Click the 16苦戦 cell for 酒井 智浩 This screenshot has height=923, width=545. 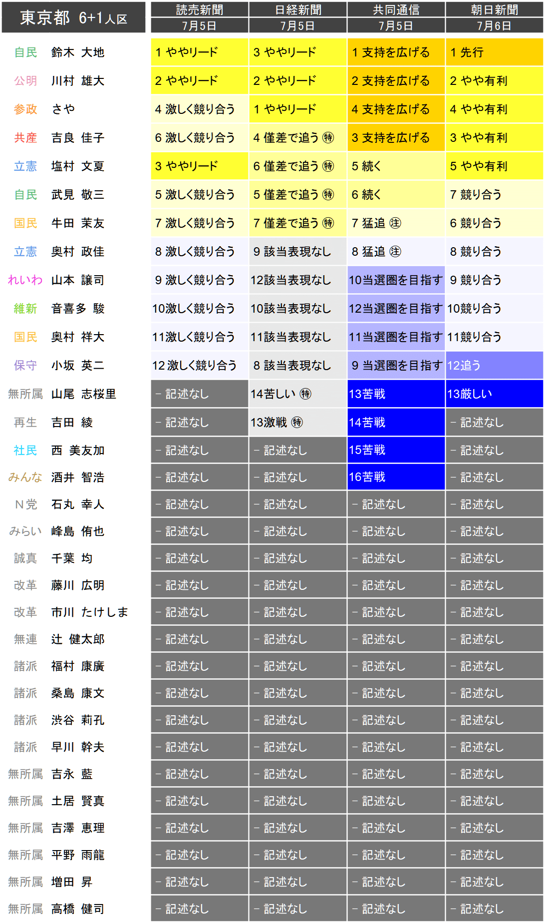tap(396, 477)
